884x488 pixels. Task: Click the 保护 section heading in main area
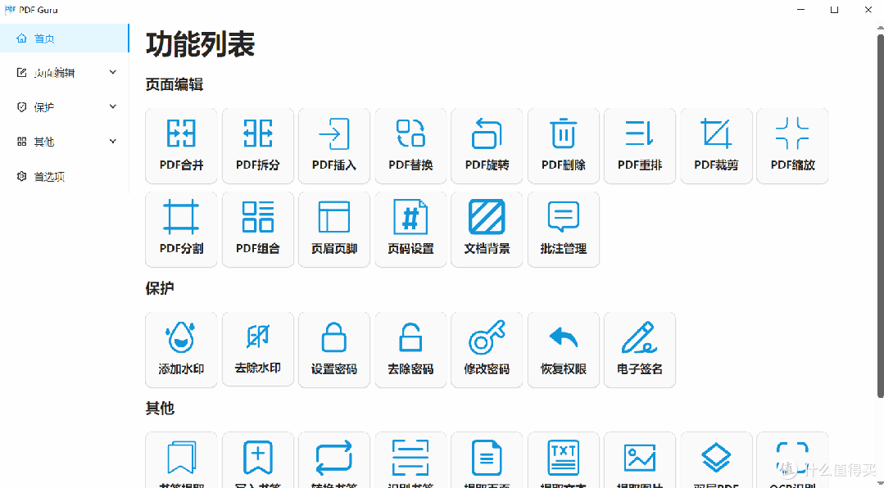160,288
